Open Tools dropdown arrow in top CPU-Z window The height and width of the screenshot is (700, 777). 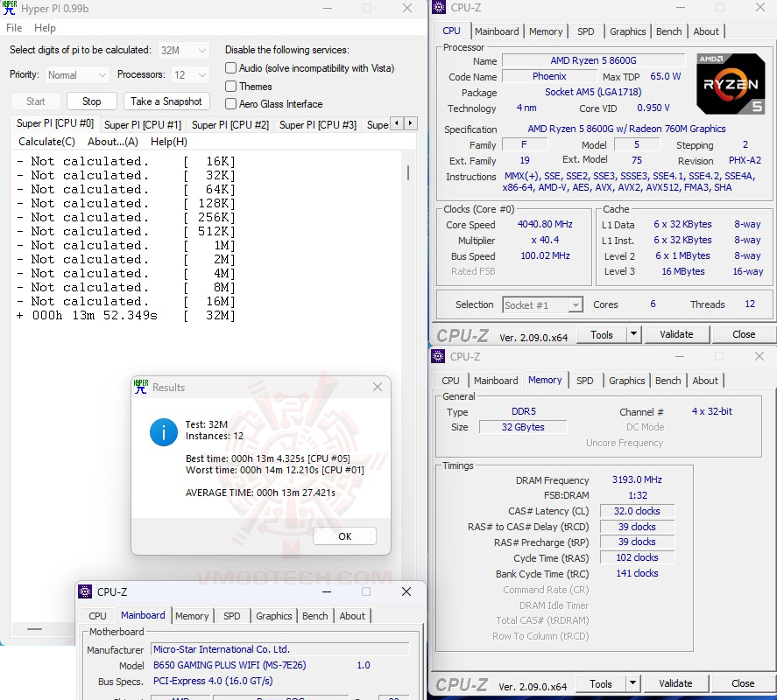(633, 334)
